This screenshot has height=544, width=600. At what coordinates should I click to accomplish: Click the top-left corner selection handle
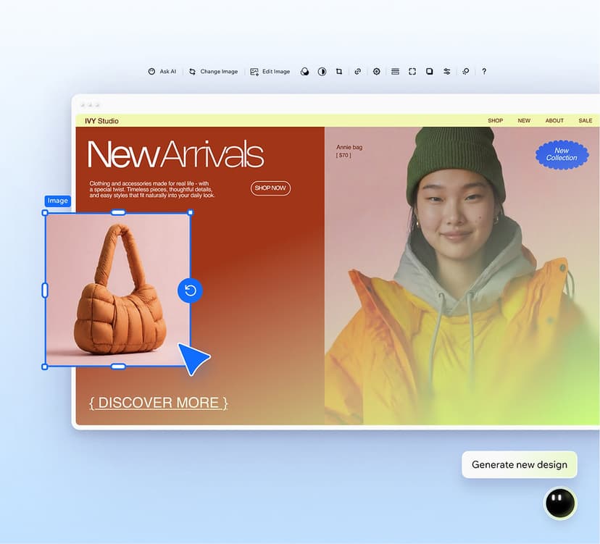click(x=45, y=213)
